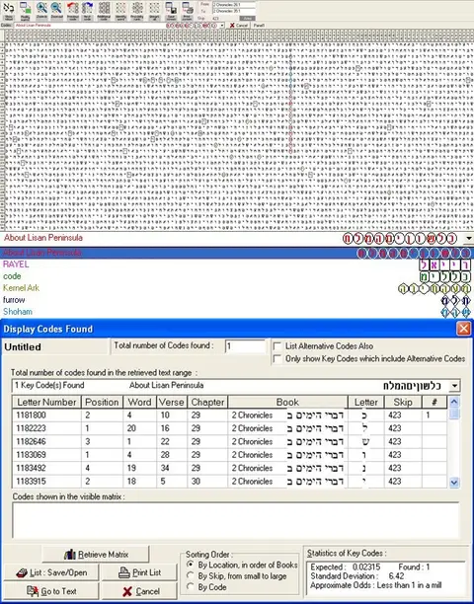Click the Proximity code toolbar icon
Viewport: 474px width, 604px height.
[x=137, y=11]
